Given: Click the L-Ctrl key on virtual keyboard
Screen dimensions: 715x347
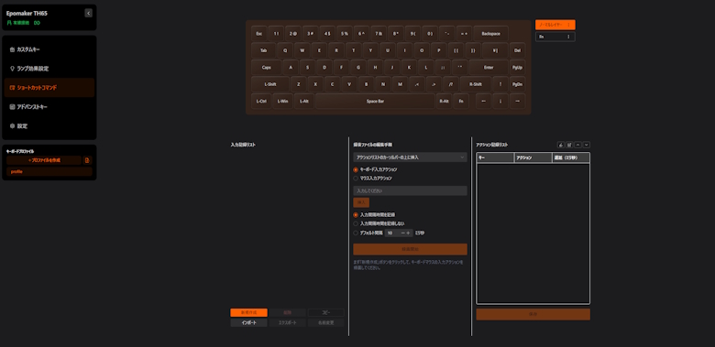Looking at the screenshot, I should point(261,101).
